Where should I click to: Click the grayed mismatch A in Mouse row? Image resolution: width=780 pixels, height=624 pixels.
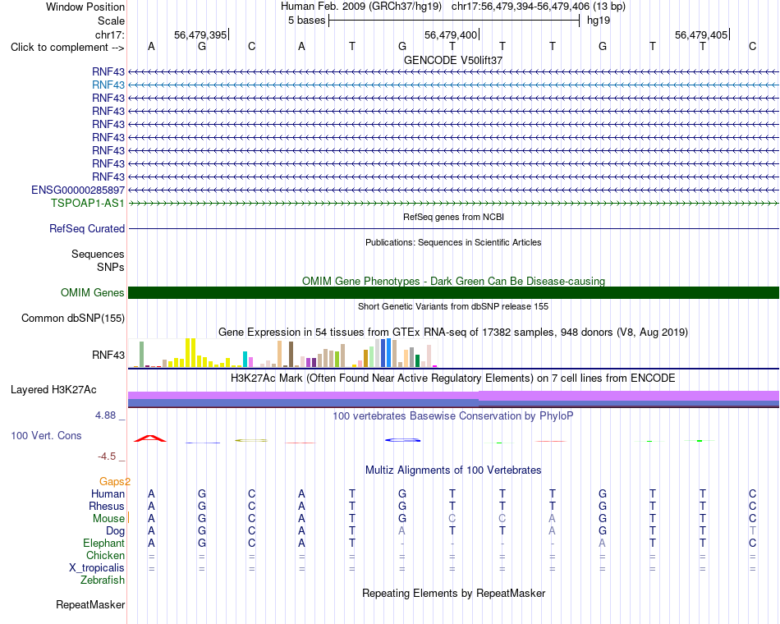[x=553, y=519]
